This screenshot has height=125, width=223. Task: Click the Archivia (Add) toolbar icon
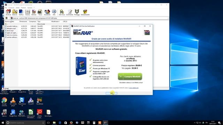8,12
